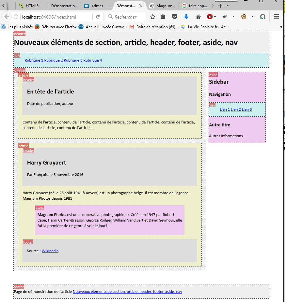
Task: Show site information for localhost
Action: [x=16, y=17]
